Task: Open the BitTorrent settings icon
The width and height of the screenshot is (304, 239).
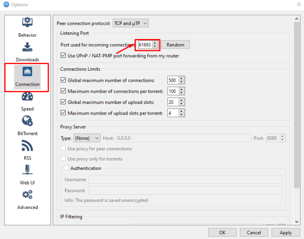Action: tap(27, 121)
